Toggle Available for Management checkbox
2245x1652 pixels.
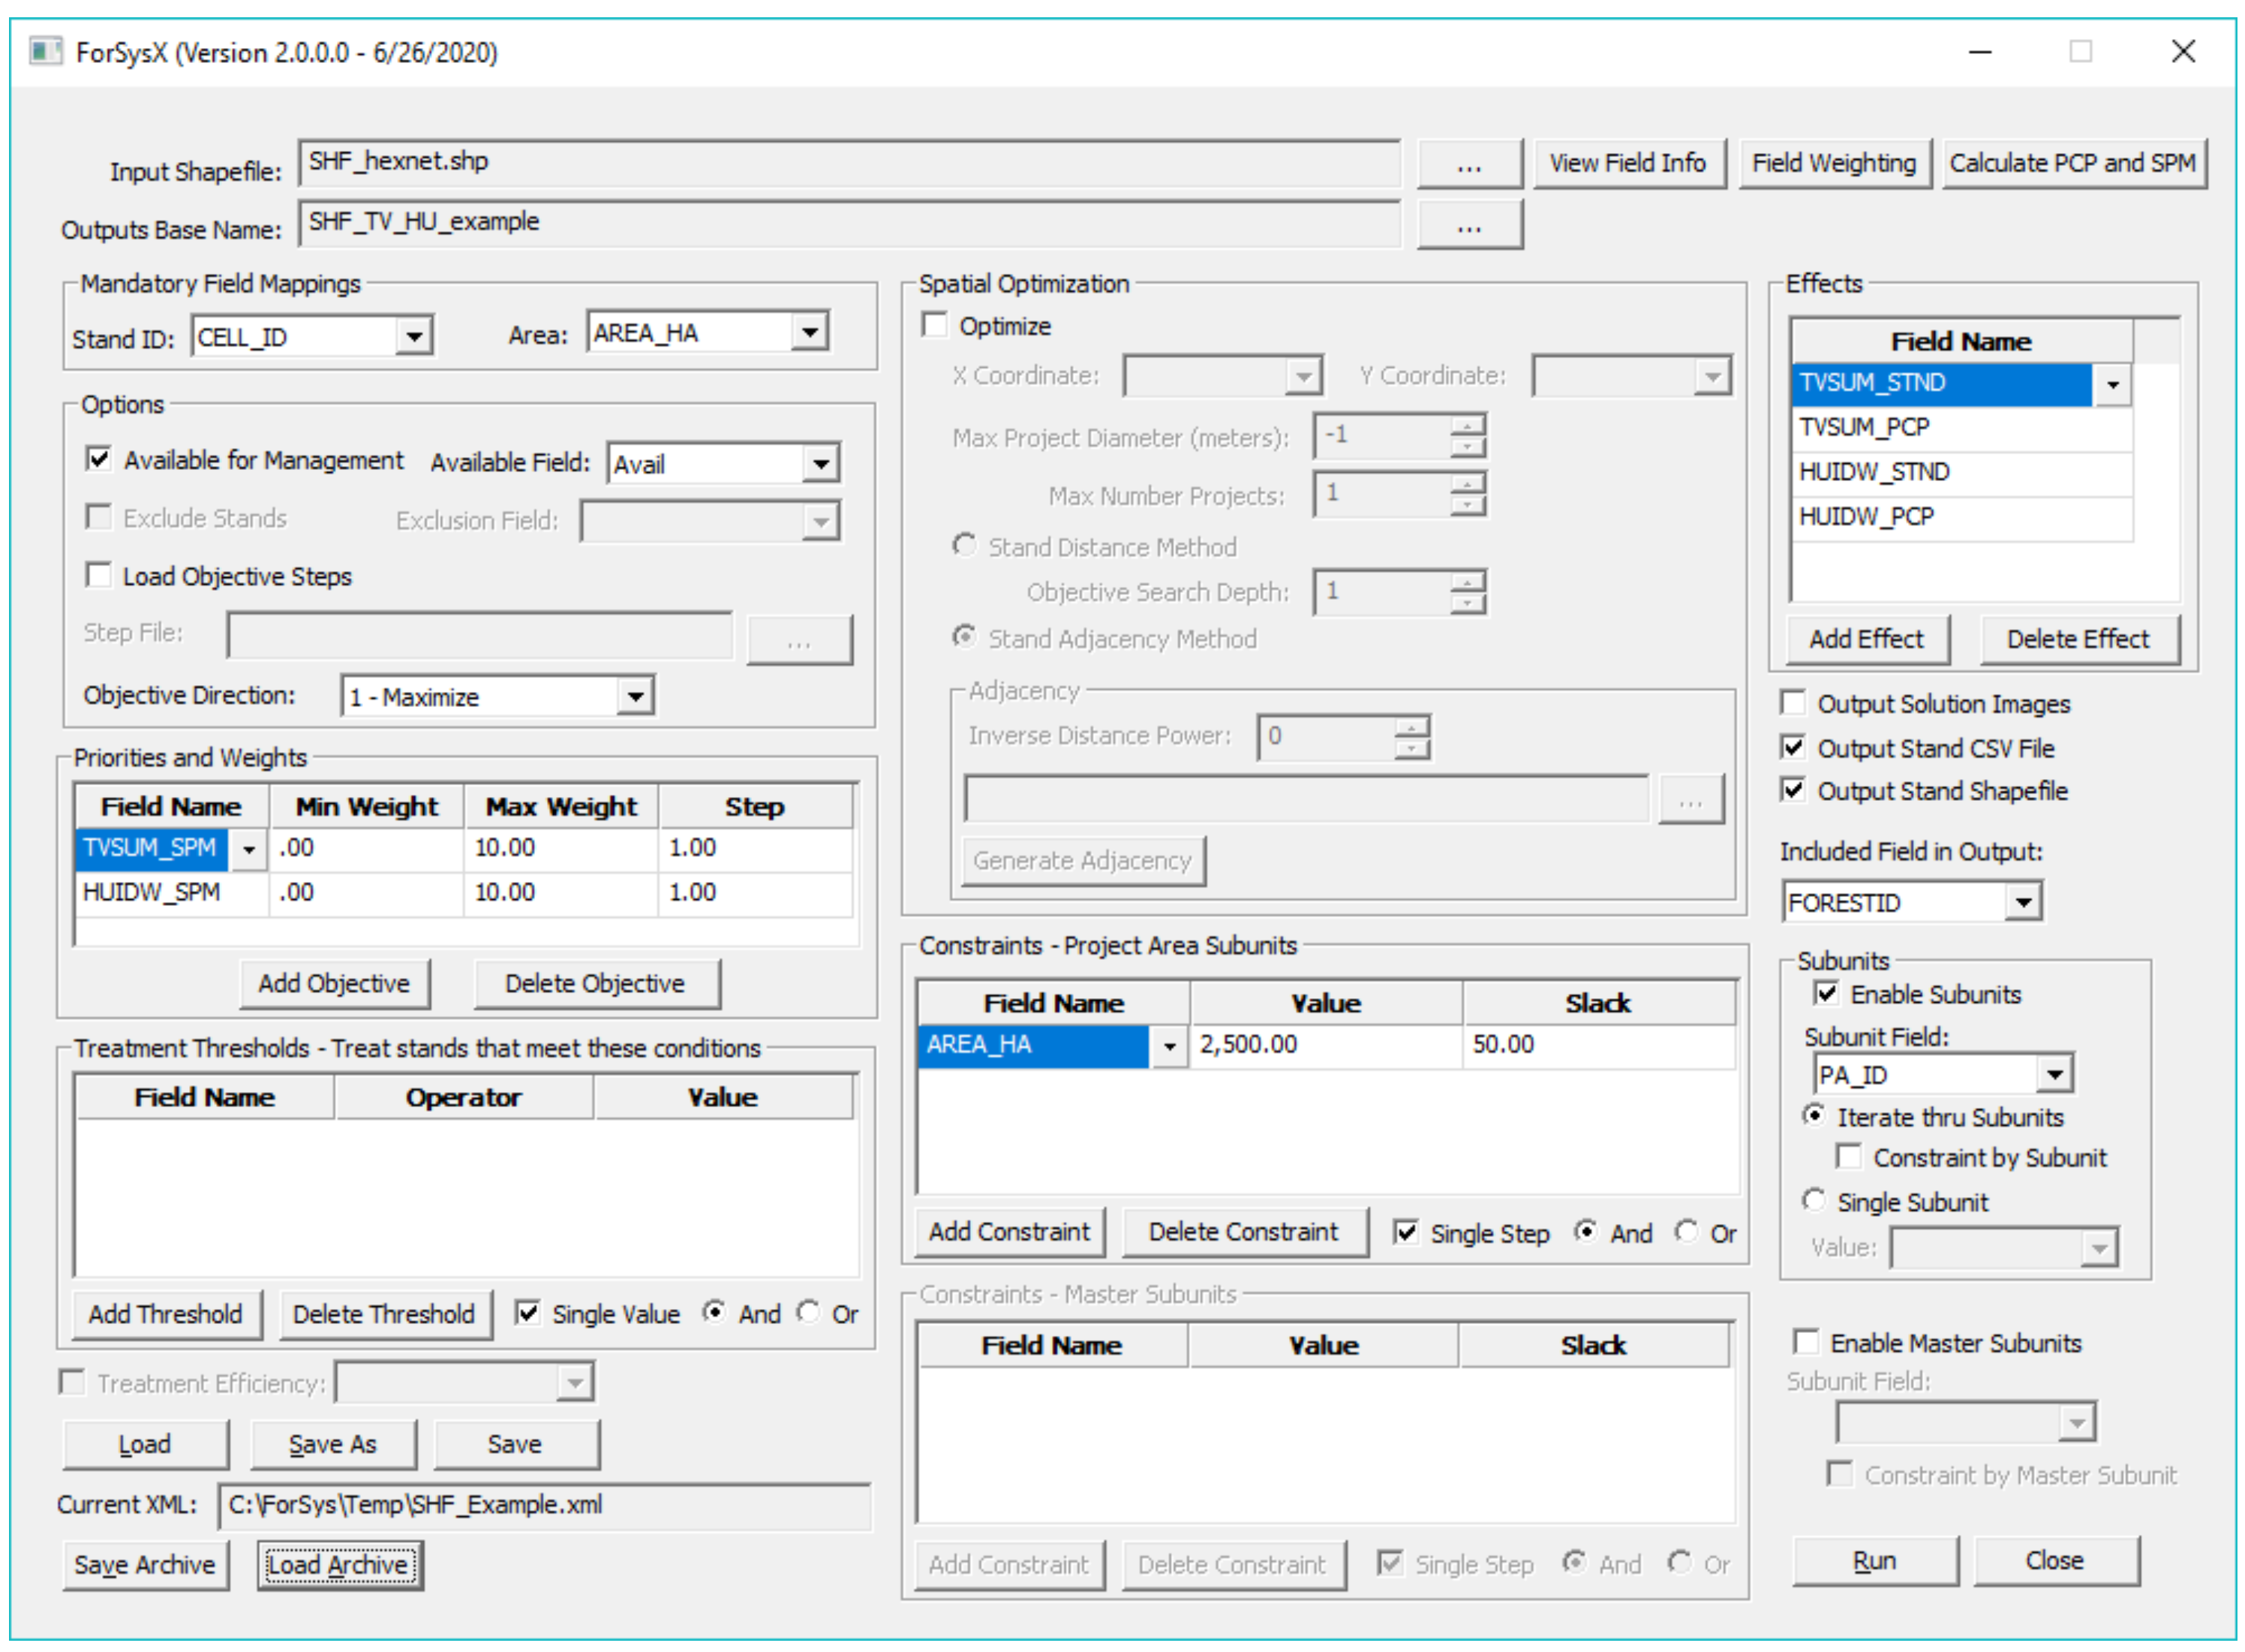pyautogui.click(x=98, y=459)
